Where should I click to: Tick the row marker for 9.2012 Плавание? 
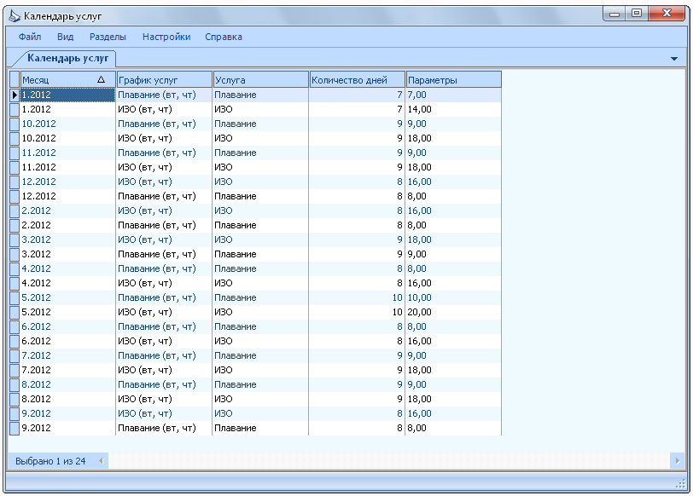pyautogui.click(x=15, y=428)
